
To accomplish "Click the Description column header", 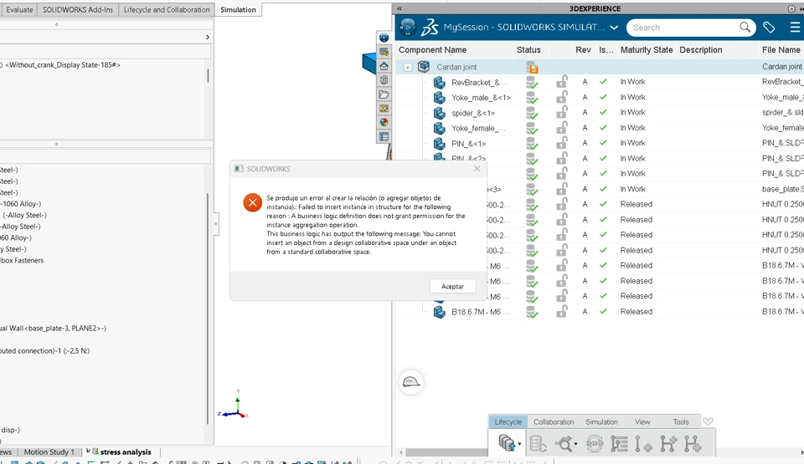I will pyautogui.click(x=700, y=49).
